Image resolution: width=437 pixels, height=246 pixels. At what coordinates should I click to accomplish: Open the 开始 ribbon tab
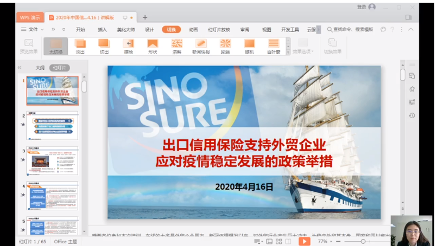[x=80, y=29]
